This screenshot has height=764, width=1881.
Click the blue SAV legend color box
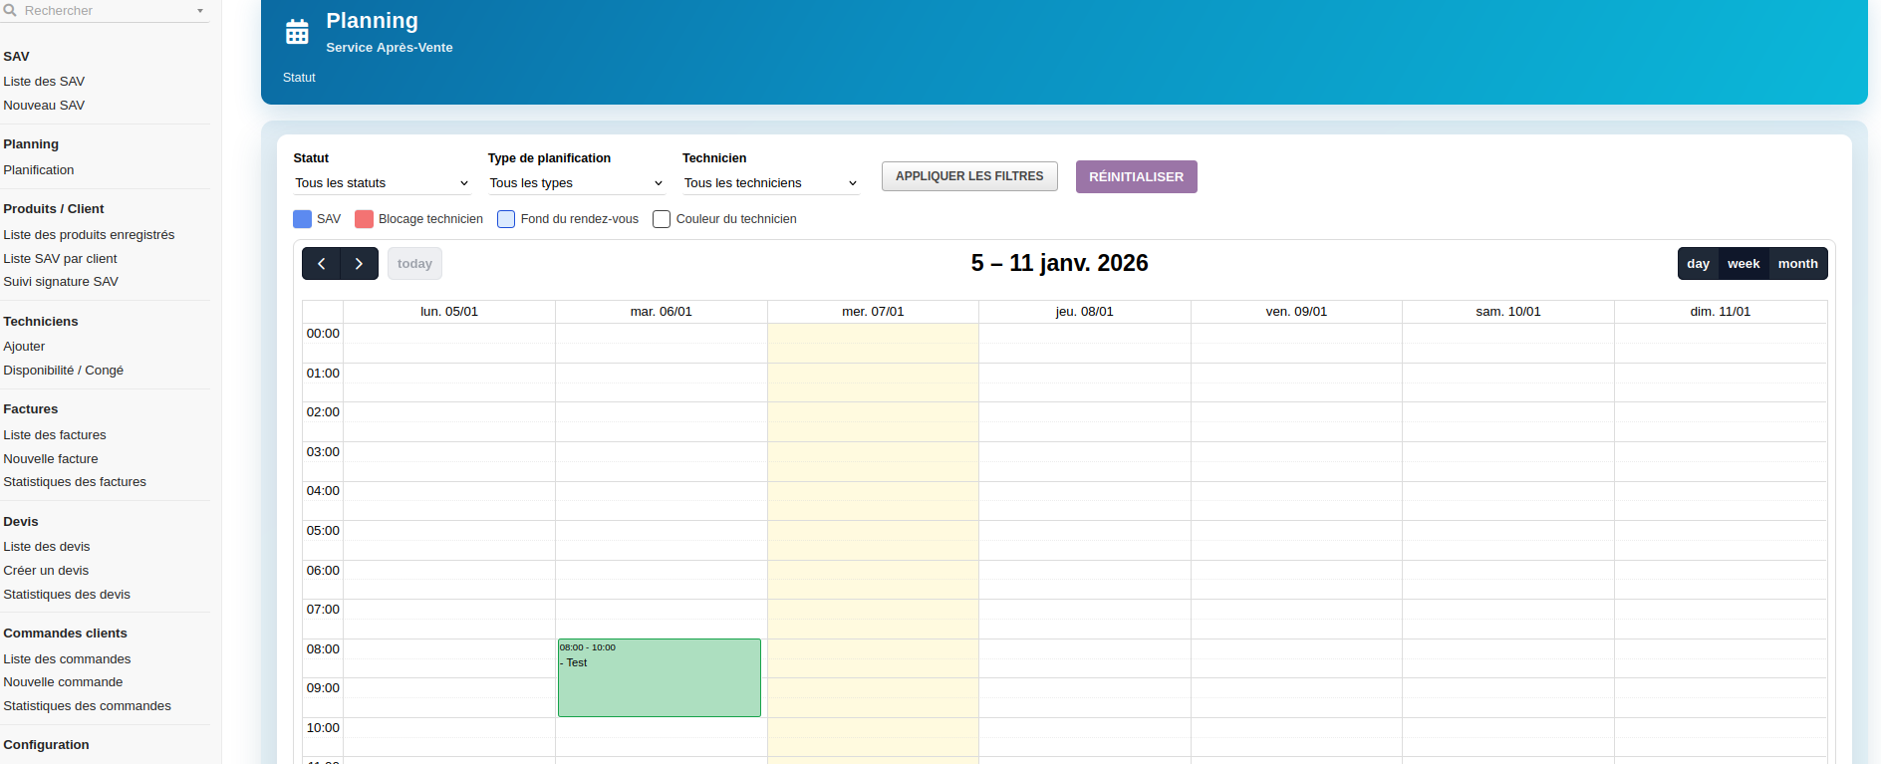302,219
